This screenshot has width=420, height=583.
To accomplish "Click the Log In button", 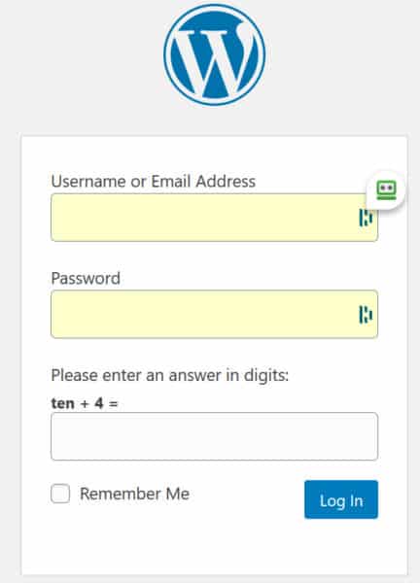I will click(x=341, y=499).
